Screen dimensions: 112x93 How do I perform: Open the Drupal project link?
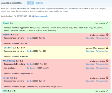coord(6,23)
